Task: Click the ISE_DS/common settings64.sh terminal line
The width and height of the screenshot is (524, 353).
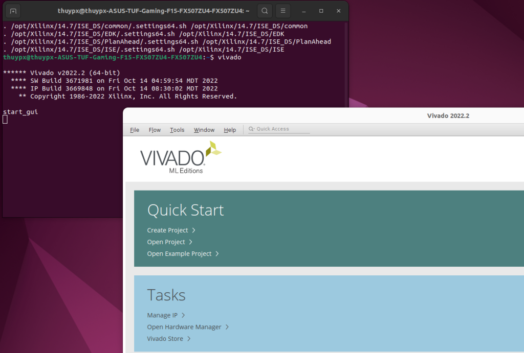Action: (x=156, y=26)
